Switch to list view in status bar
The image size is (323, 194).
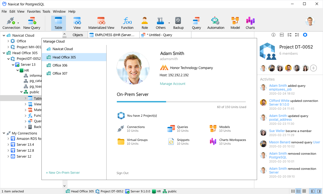point(299,191)
